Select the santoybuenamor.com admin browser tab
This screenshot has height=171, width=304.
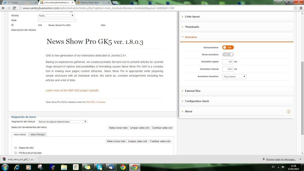(56, 2)
